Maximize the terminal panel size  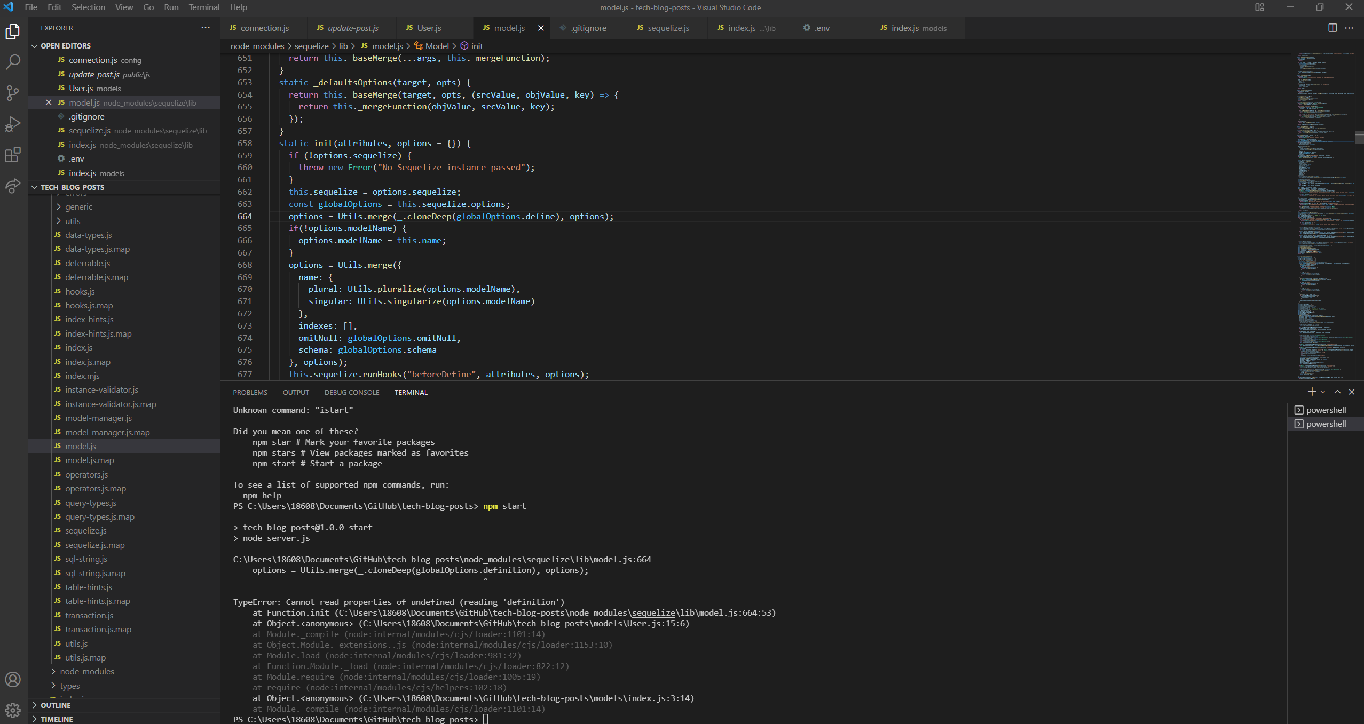(x=1337, y=392)
